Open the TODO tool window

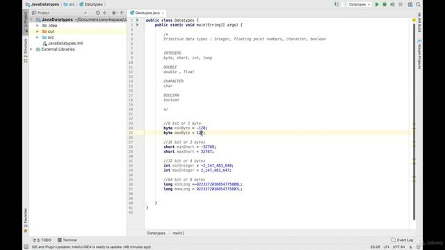[x=42, y=240]
